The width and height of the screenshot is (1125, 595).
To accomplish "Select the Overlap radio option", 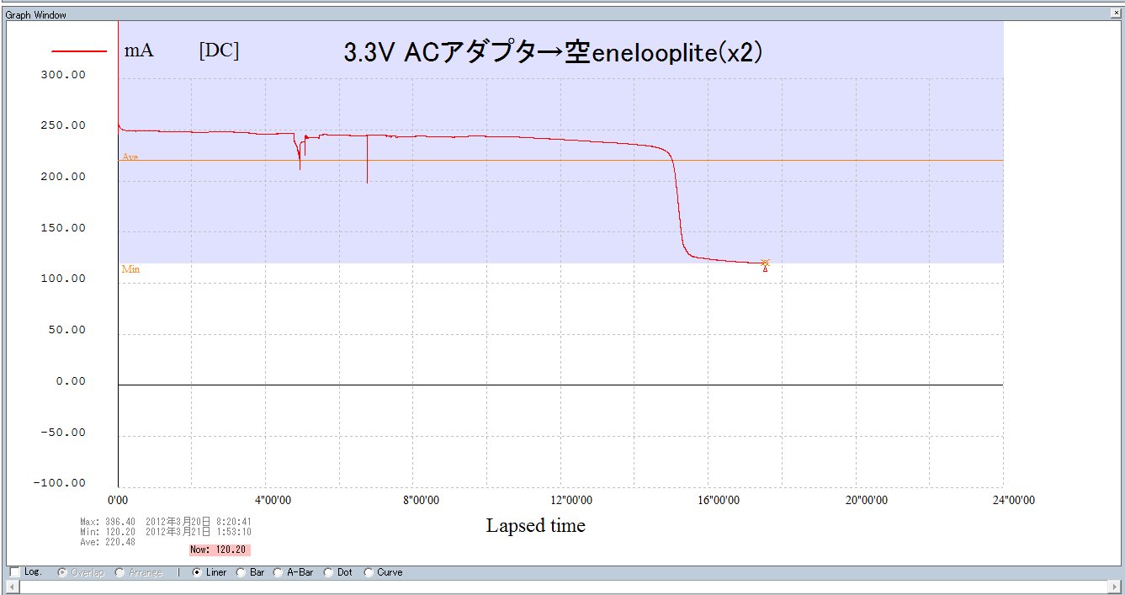I will tap(61, 572).
